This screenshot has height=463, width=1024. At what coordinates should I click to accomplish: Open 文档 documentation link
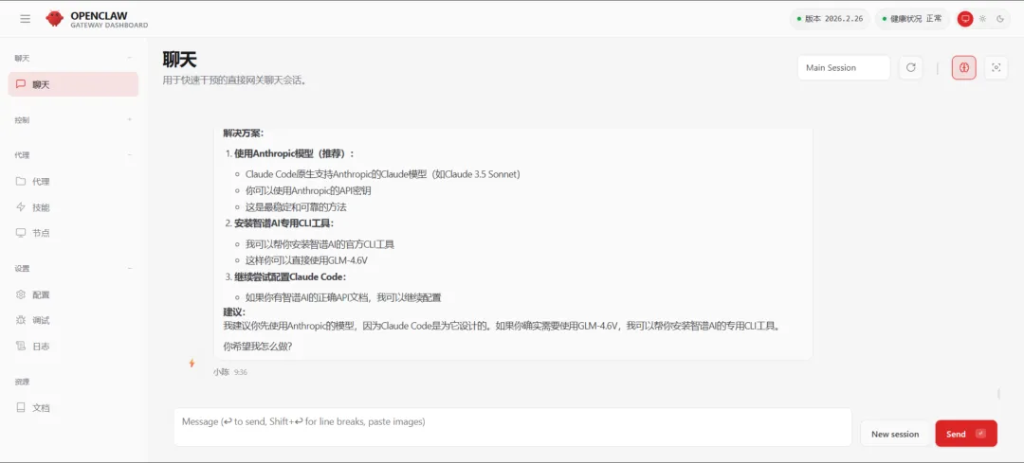coord(73,407)
